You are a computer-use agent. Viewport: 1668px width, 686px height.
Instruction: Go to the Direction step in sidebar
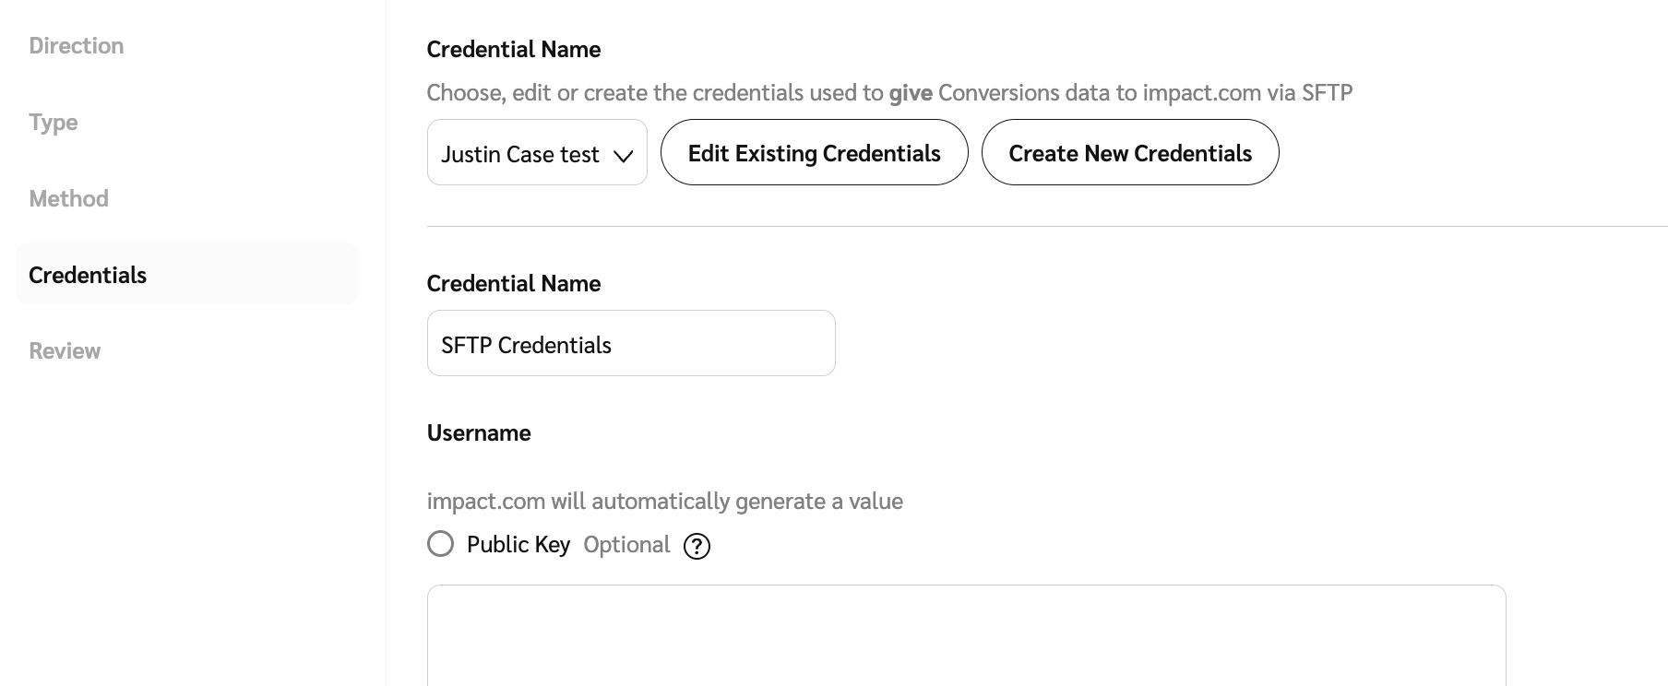[77, 46]
